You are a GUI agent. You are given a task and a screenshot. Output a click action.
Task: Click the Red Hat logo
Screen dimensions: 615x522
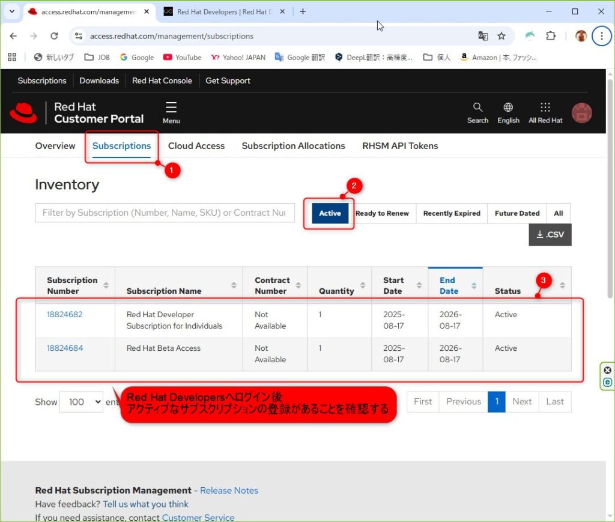[23, 113]
